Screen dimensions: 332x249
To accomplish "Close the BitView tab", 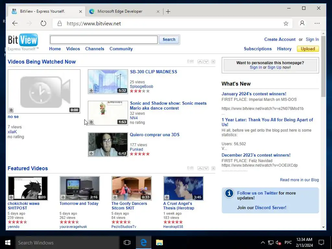I will click(x=80, y=11).
